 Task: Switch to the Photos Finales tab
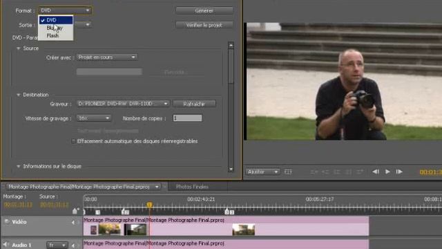pos(192,187)
